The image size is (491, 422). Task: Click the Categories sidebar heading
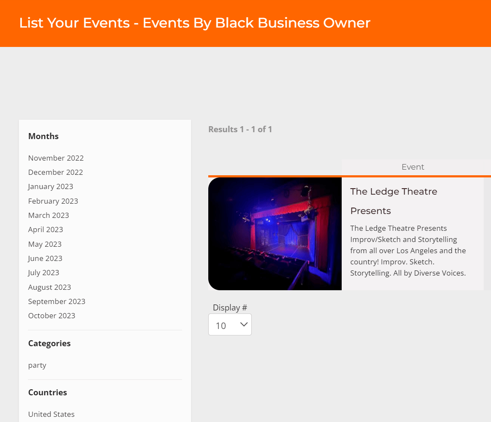coord(49,343)
